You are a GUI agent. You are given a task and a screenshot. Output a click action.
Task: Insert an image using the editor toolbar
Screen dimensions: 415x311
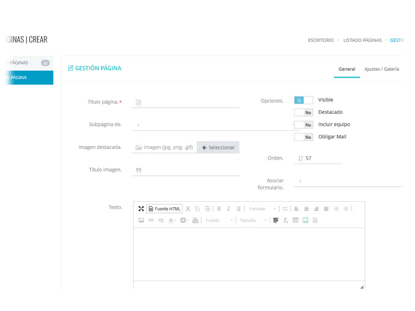[x=141, y=220]
